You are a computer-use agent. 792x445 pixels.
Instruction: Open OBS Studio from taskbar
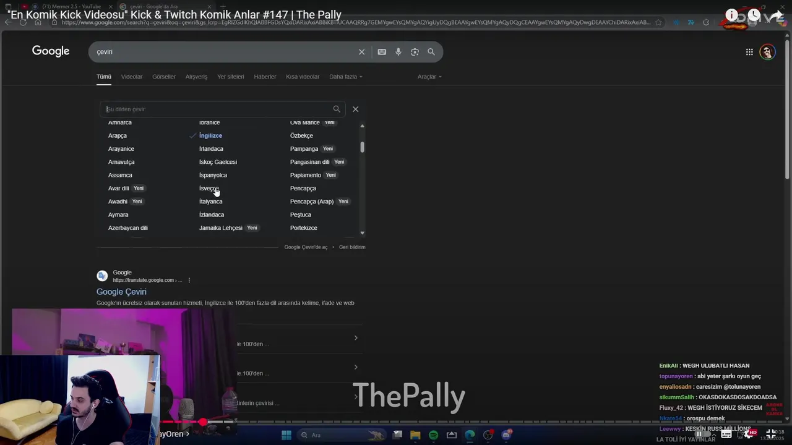488,435
